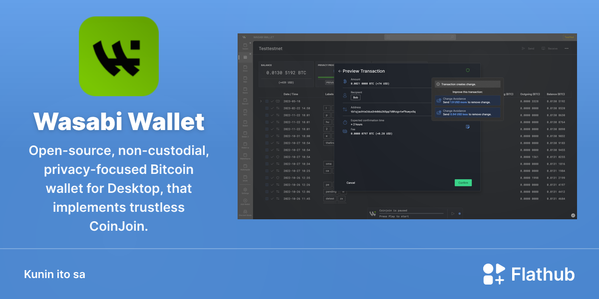599x299 pixels.
Task: Click the green privacy shield icon
Action: [468, 70]
